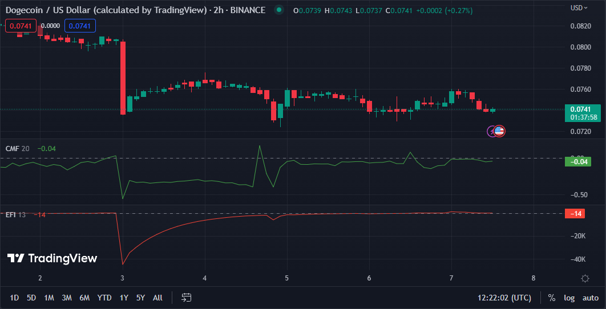This screenshot has width=606, height=309.
Task: Select the All time range
Action: [157, 298]
